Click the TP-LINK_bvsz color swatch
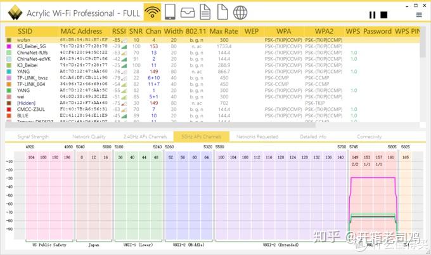Viewport: 431px width, 255px height. point(9,78)
